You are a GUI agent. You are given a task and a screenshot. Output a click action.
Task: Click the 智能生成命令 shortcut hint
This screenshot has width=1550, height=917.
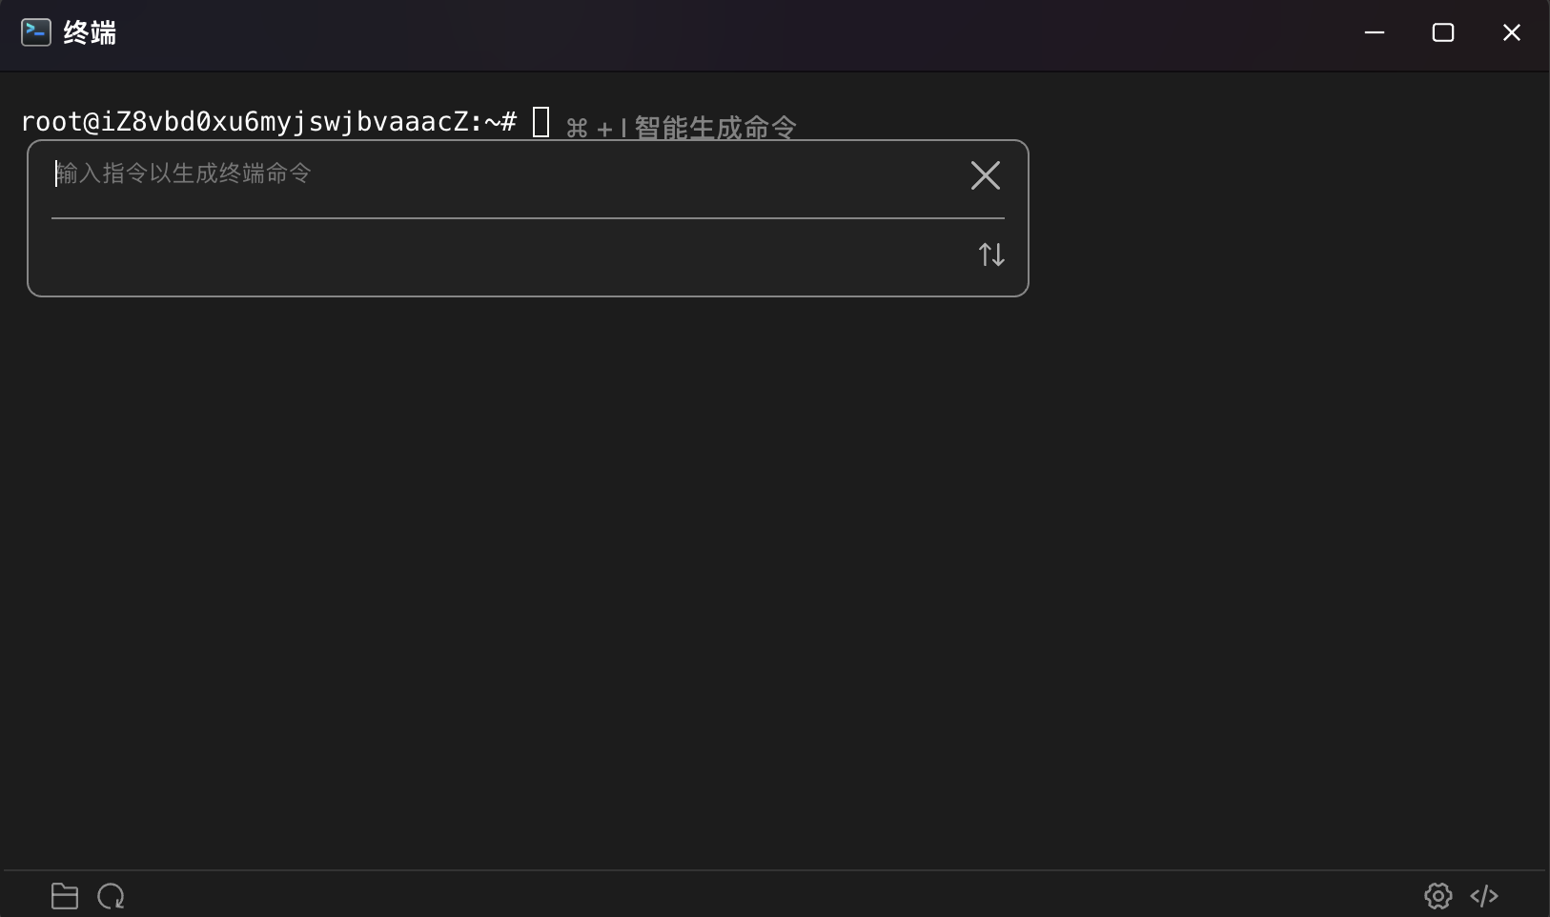(x=714, y=127)
